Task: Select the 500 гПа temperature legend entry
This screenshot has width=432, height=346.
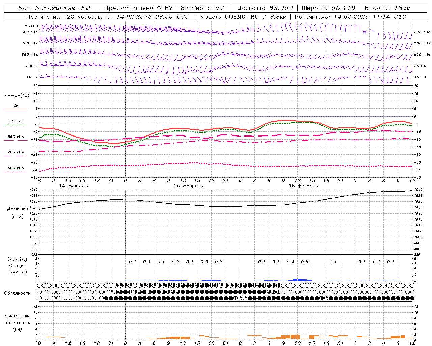Action: pyautogui.click(x=16, y=168)
